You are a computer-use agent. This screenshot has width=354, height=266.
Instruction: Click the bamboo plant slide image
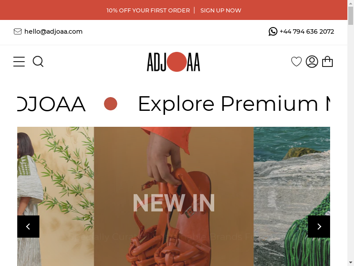(56, 196)
